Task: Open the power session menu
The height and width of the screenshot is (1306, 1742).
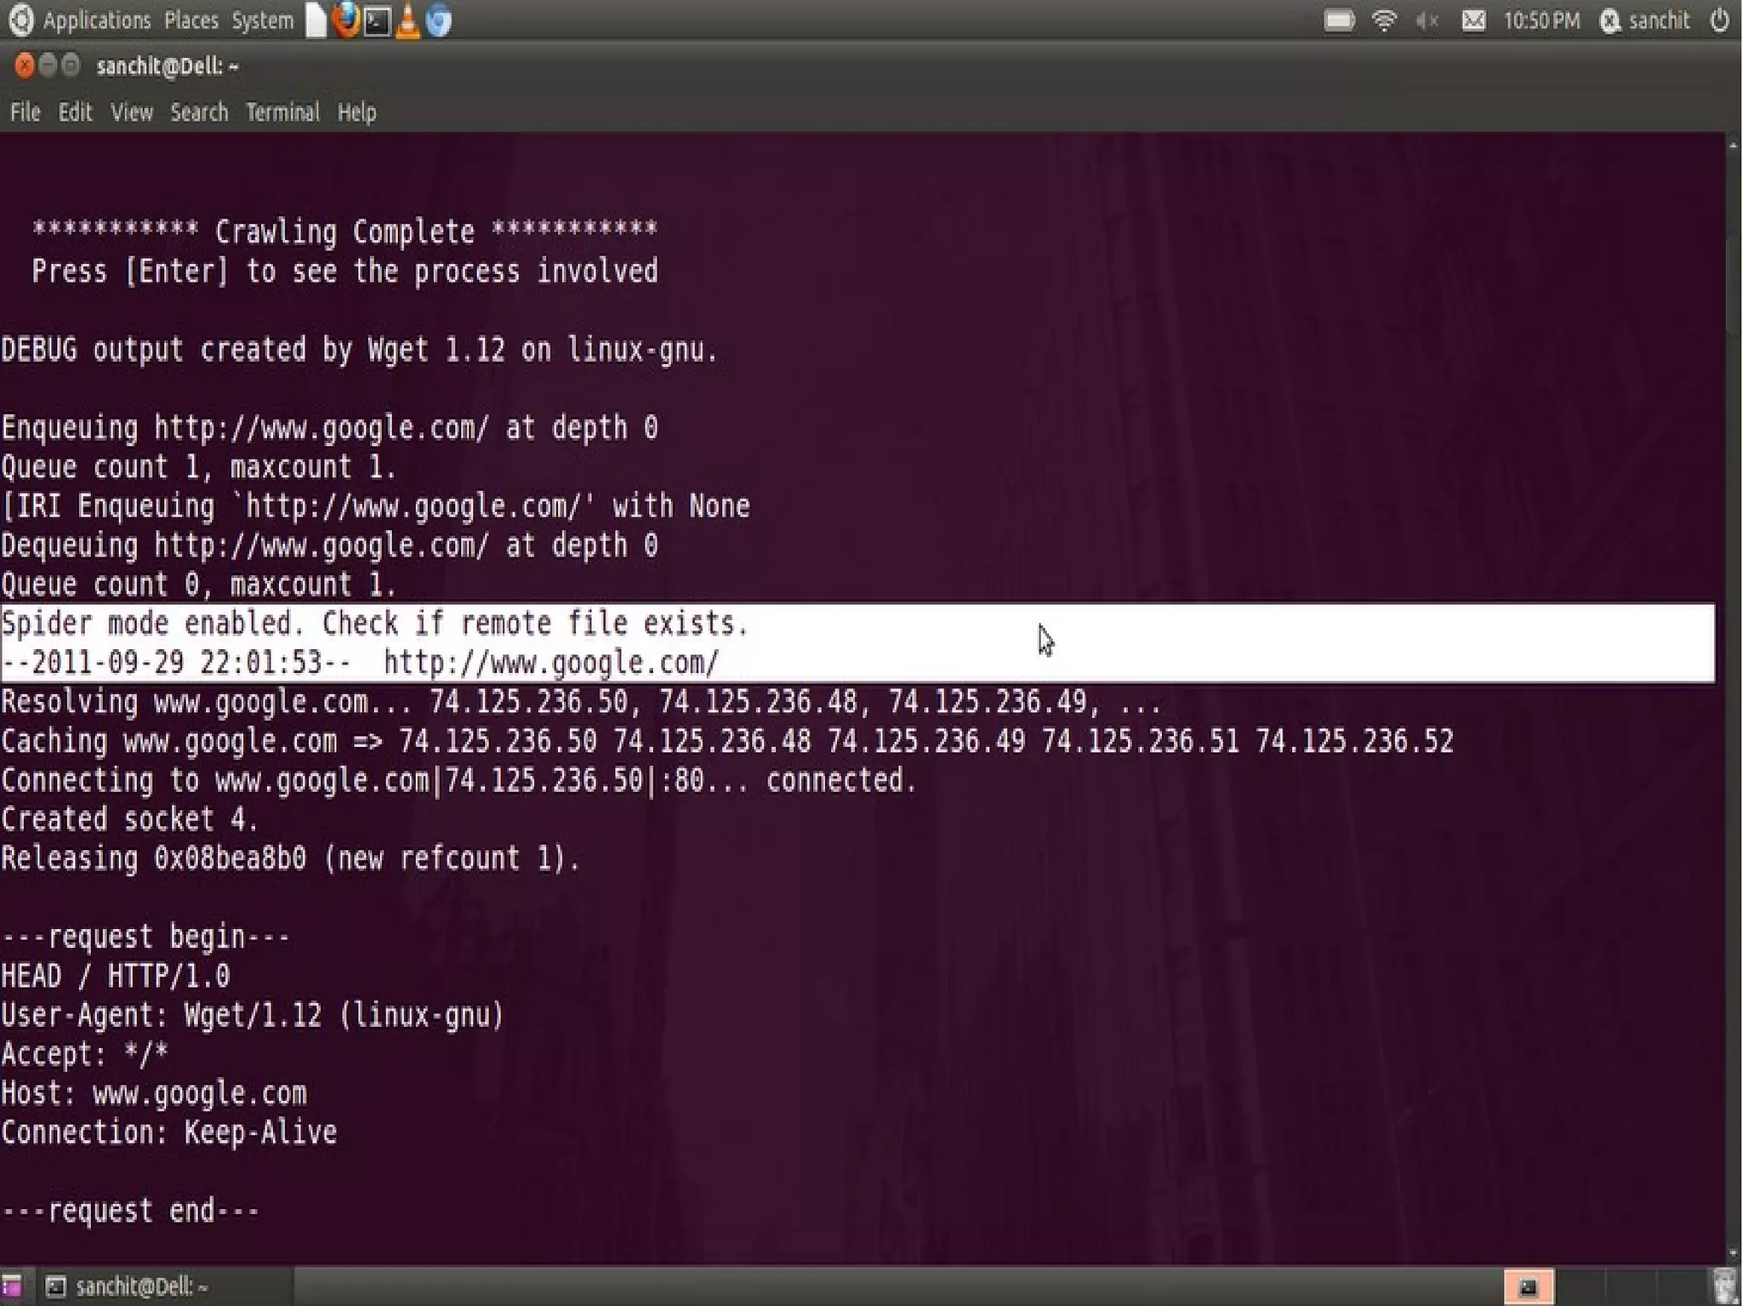Action: pos(1719,20)
